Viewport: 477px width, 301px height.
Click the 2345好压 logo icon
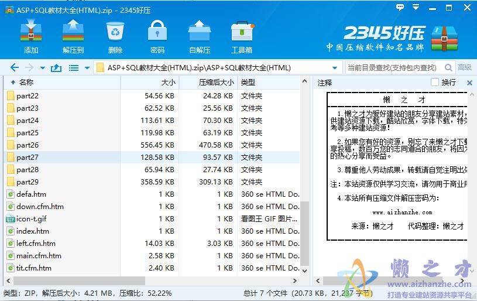(444, 39)
